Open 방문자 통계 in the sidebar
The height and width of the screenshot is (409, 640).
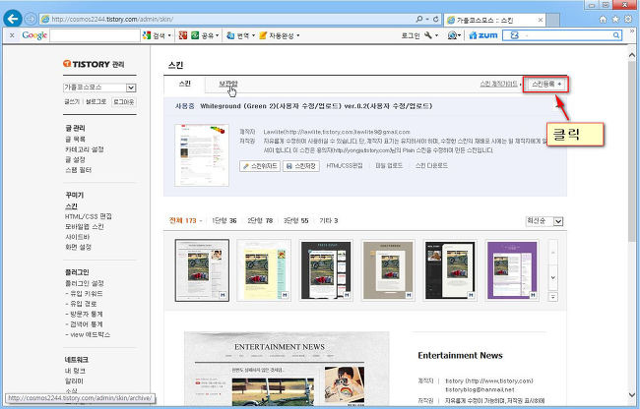pyautogui.click(x=84, y=314)
